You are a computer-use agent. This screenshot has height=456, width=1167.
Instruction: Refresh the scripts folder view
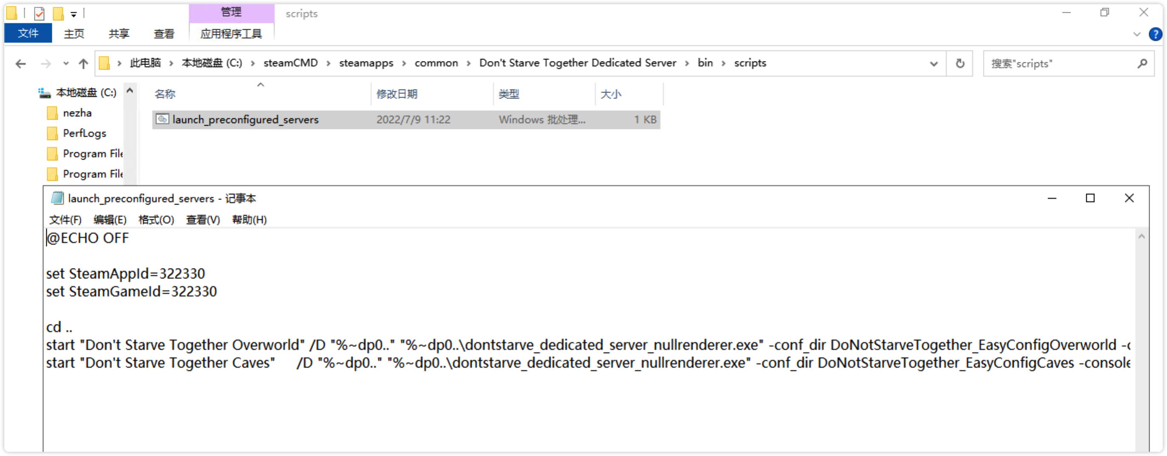(x=960, y=64)
